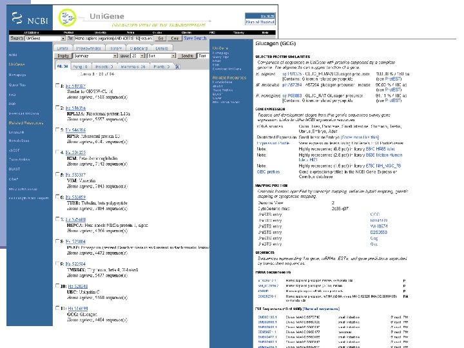Click the Show all sequences link
464x348 pixels.
(x=321, y=309)
